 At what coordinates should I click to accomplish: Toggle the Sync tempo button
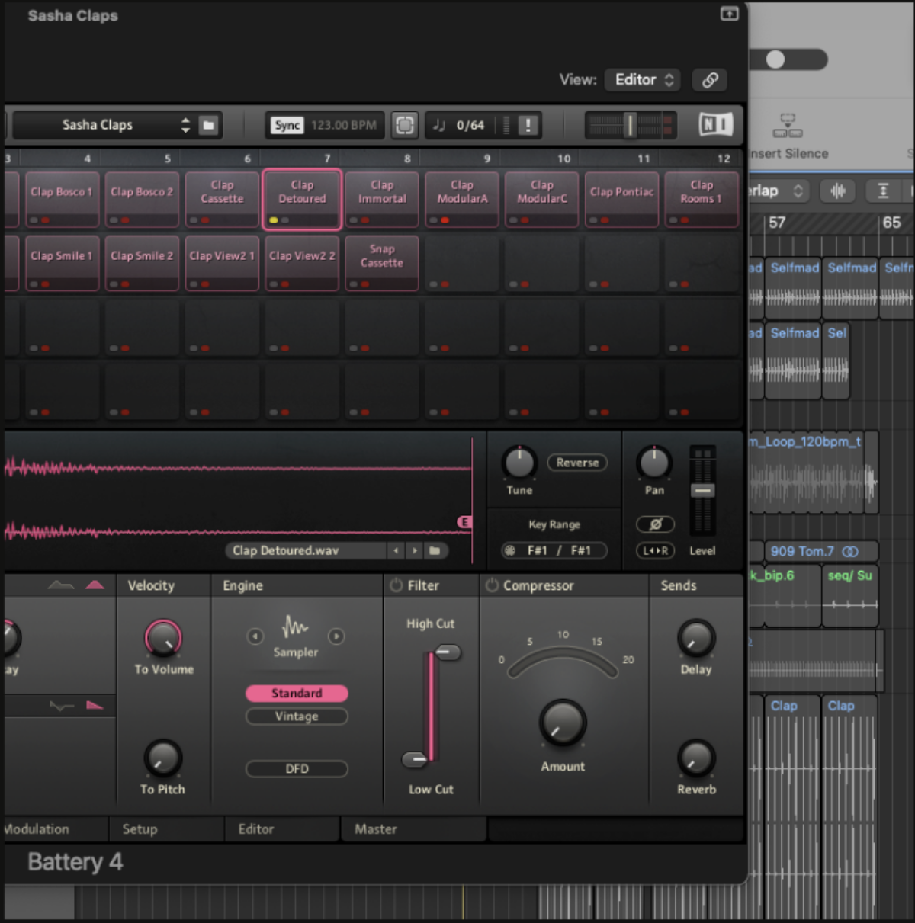click(287, 125)
